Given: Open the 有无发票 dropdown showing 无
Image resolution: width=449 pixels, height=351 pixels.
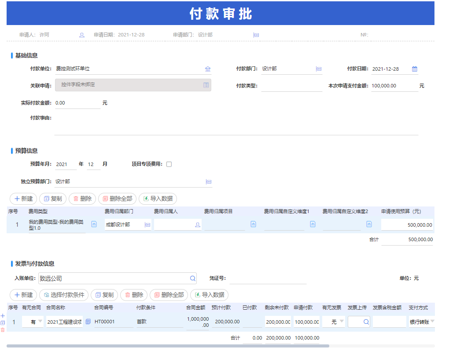Looking at the screenshot, I should tap(334, 322).
